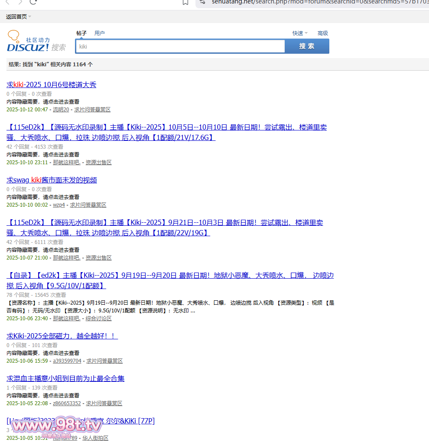Open 资源出售区 link on the 2025-10-10 result

coord(98,162)
